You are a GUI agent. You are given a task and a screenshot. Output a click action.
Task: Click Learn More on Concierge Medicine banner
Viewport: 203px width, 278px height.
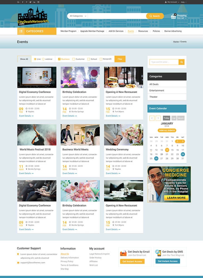point(176,198)
